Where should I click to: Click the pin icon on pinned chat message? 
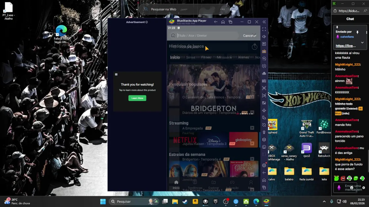[x=357, y=32]
